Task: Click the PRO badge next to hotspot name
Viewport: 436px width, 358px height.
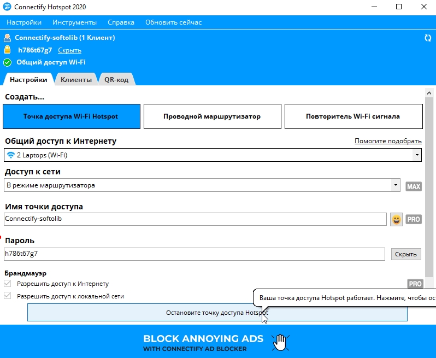Action: [414, 220]
